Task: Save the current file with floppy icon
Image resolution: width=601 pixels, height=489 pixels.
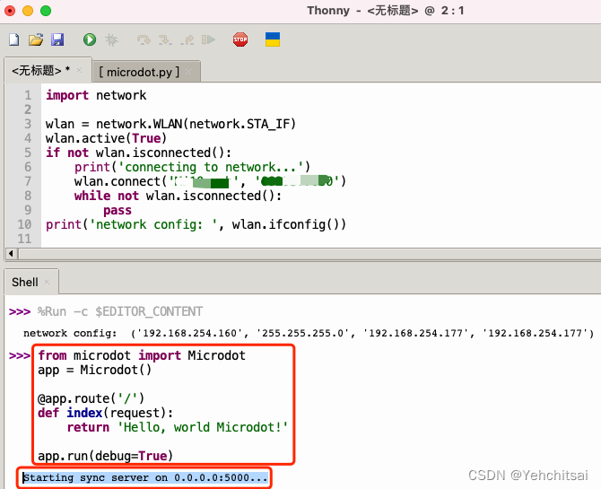Action: tap(57, 39)
